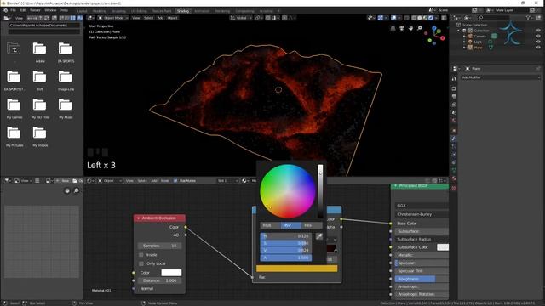Open the Render menu
Image resolution: width=545 pixels, height=306 pixels.
(x=35, y=10)
